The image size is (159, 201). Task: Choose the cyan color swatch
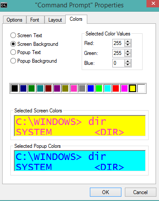(108, 88)
